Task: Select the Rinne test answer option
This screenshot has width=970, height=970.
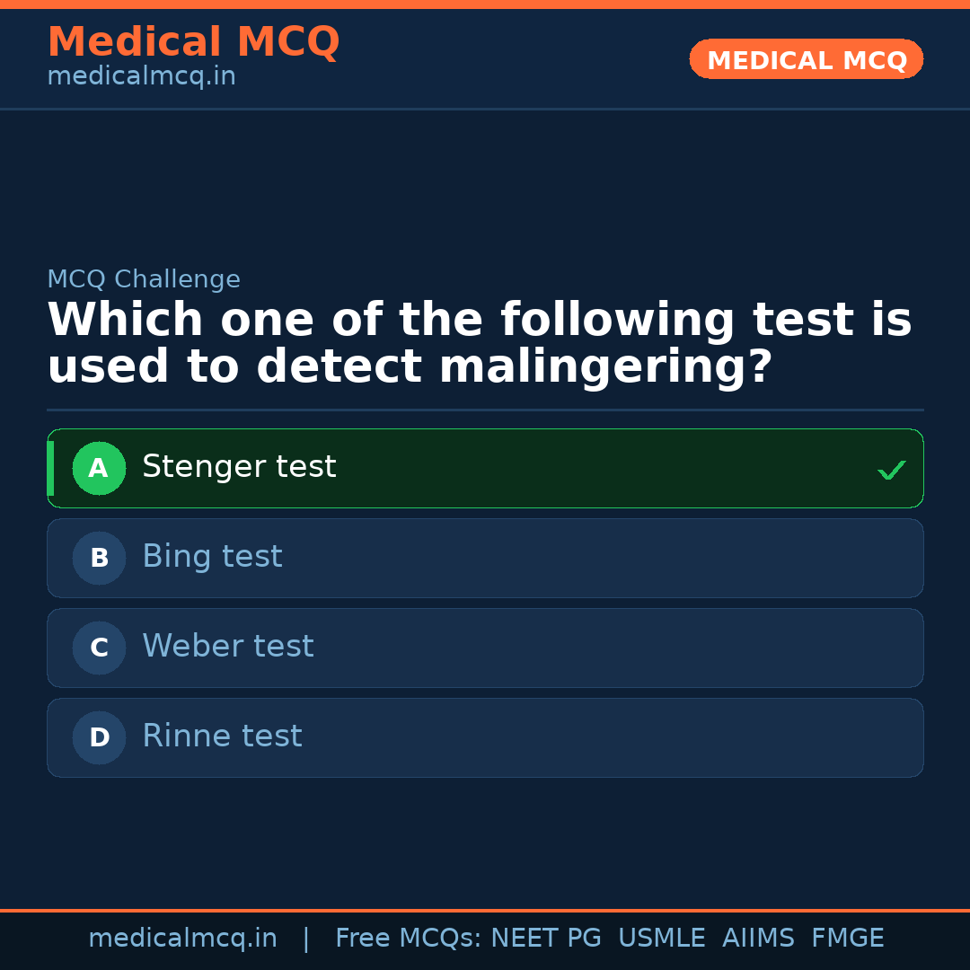Action: tap(485, 737)
